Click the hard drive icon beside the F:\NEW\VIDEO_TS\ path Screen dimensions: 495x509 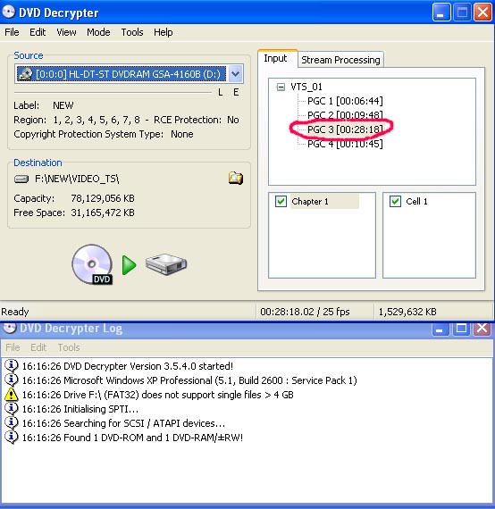tap(21, 179)
